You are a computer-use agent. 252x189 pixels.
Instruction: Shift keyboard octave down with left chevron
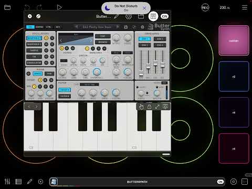[29, 107]
